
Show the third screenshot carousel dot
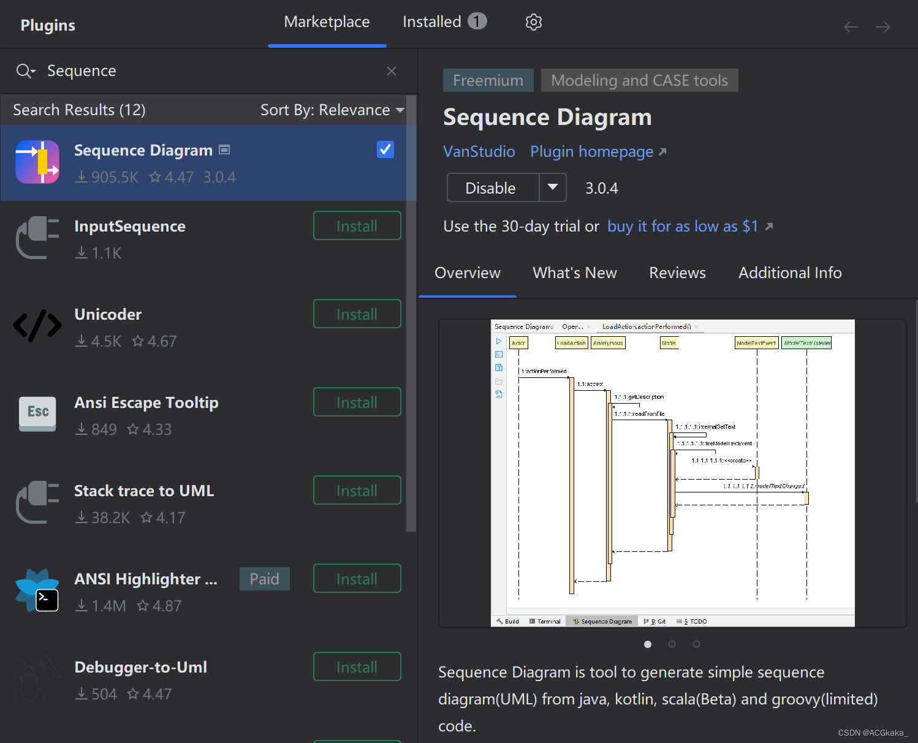point(697,644)
